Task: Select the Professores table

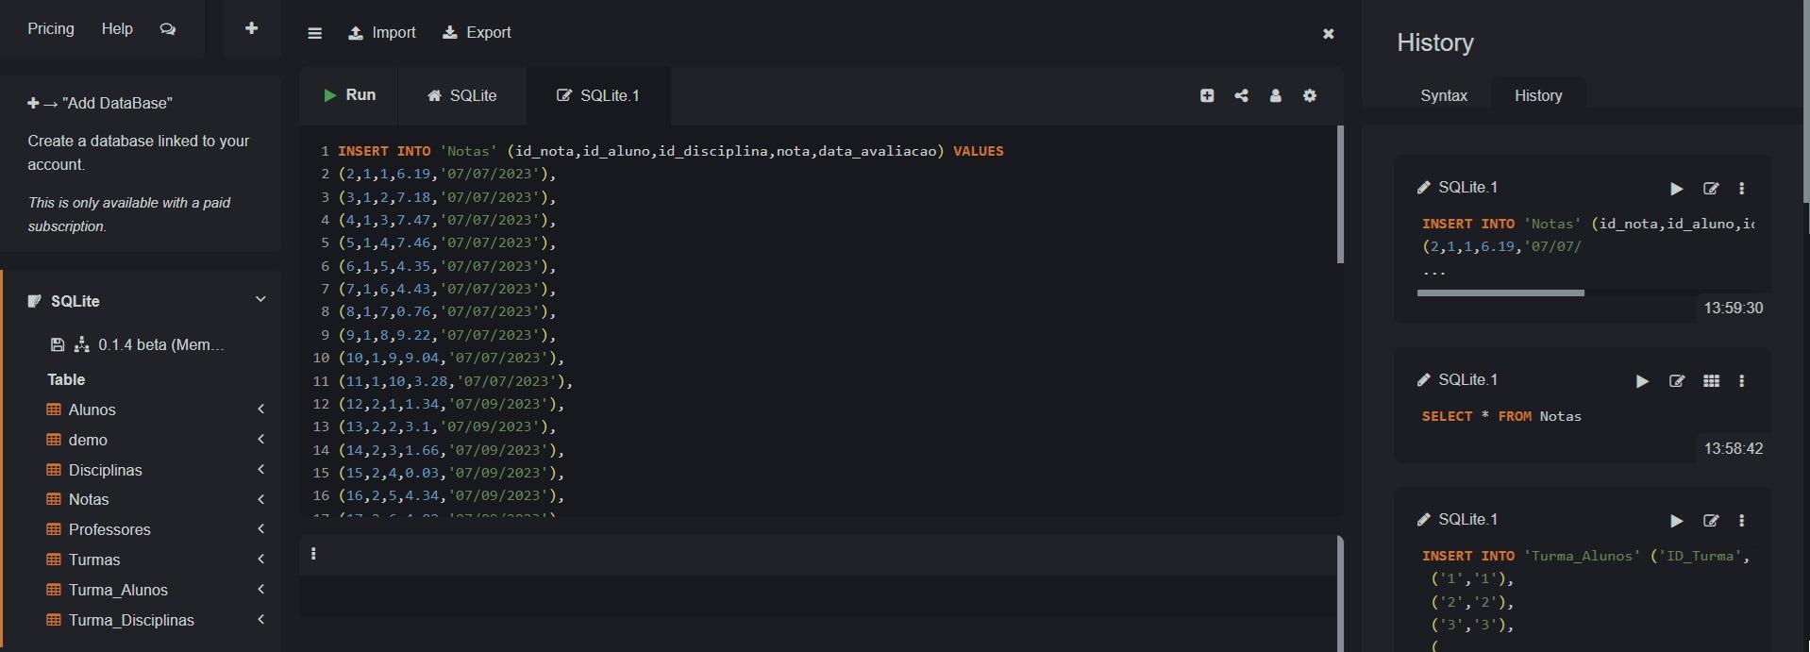Action: [x=109, y=529]
